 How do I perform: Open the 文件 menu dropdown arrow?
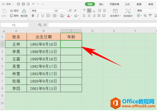click(13, 4)
